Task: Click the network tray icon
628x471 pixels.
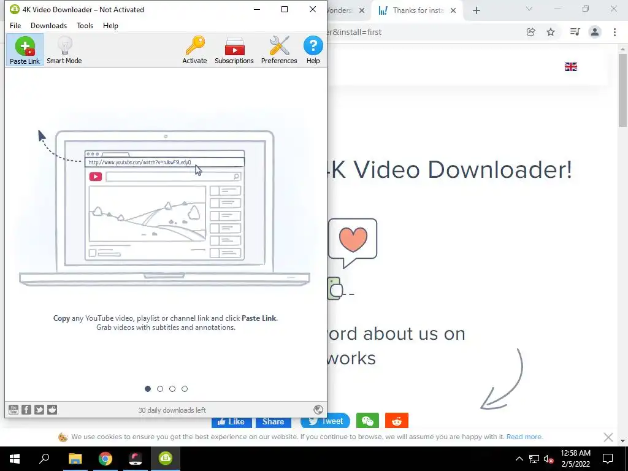Action: tap(534, 459)
